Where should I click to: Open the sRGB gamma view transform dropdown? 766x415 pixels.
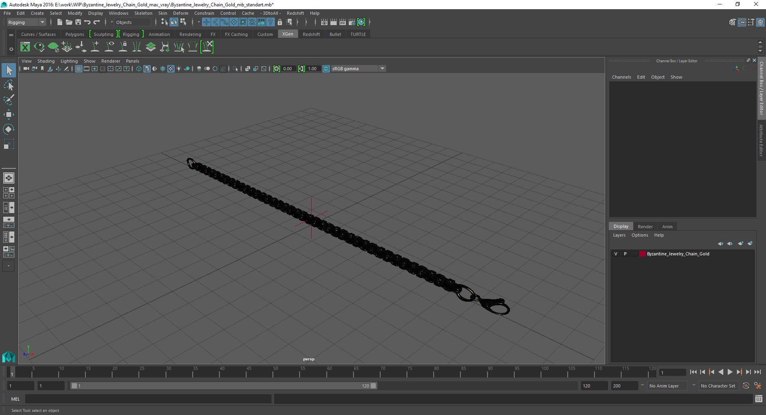[358, 69]
